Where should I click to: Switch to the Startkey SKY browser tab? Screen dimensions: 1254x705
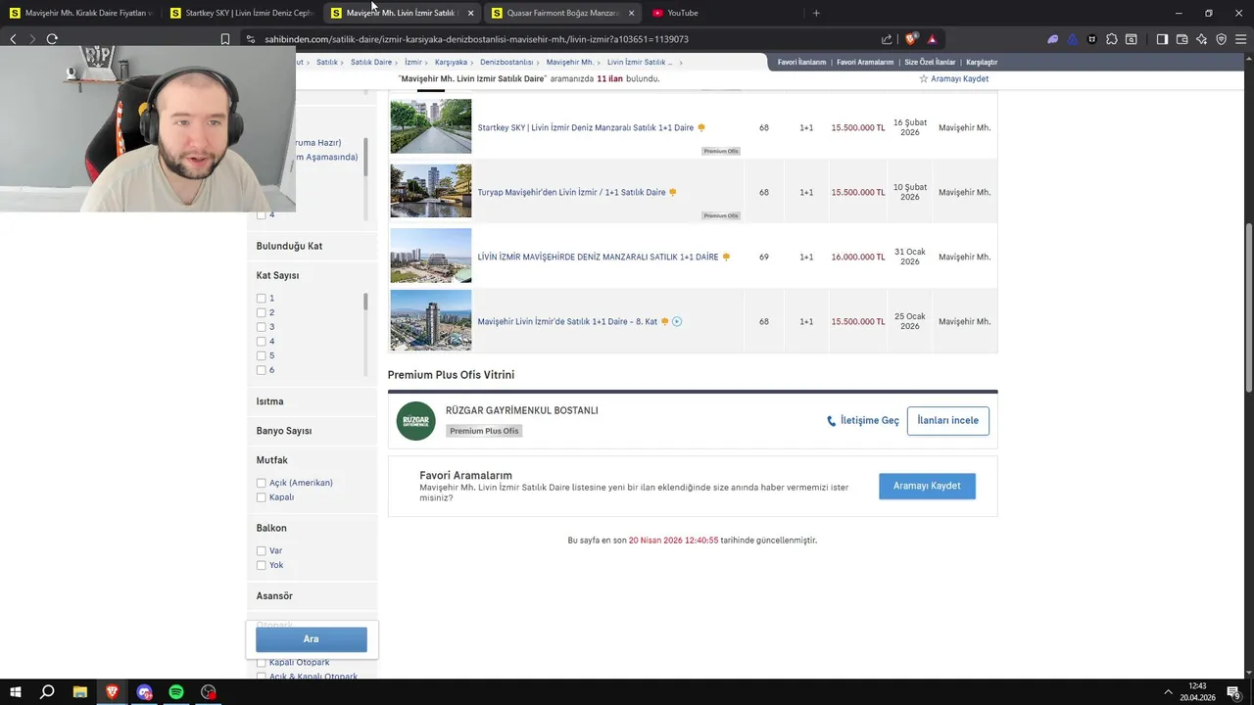[241, 13]
